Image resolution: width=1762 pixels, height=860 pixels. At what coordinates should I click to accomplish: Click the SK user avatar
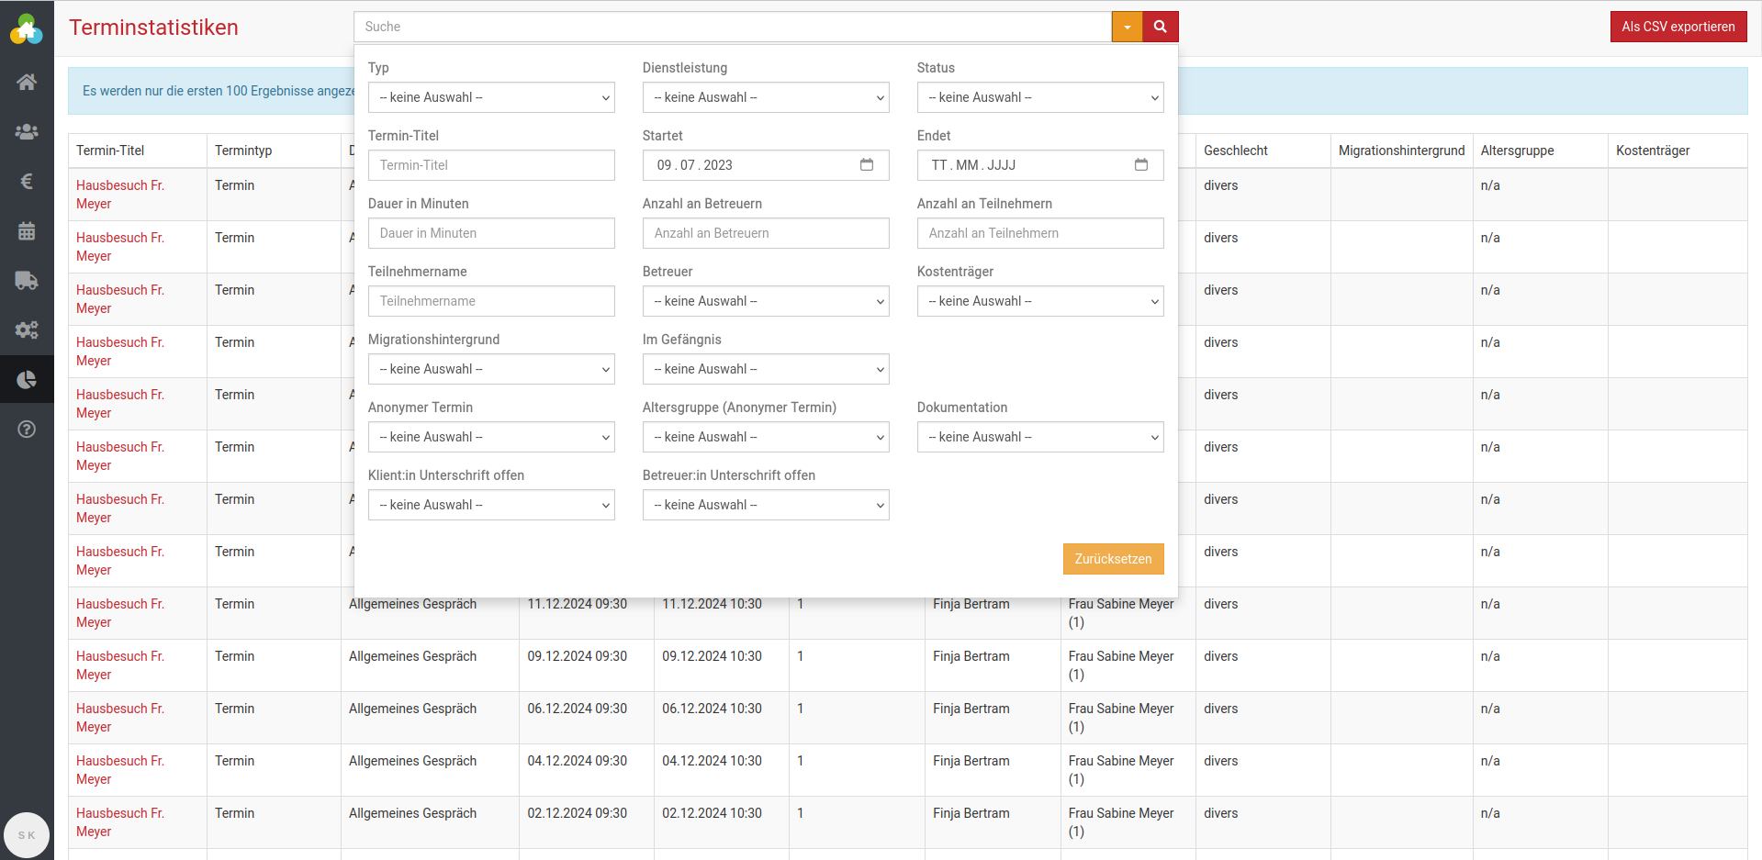[x=27, y=835]
